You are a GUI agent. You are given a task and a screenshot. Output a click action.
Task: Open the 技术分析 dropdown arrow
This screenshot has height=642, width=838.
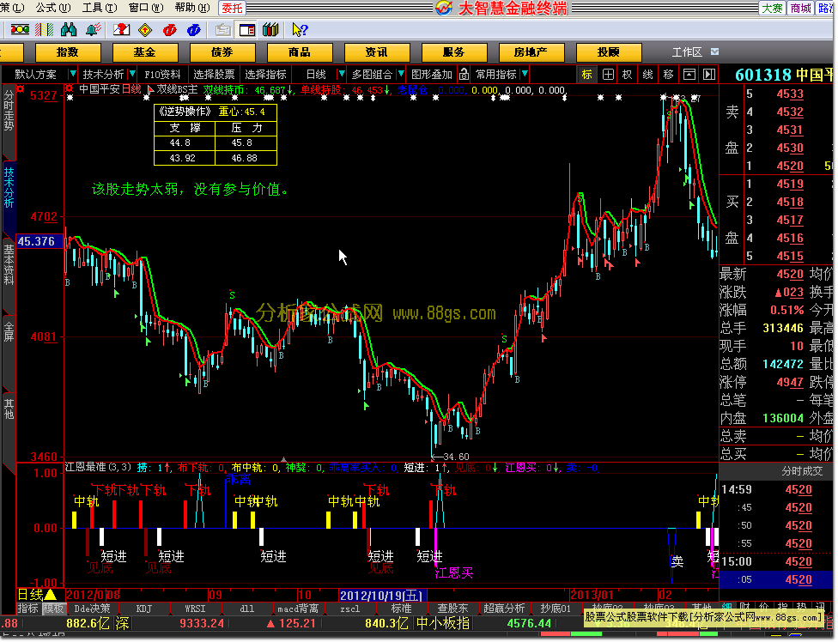click(131, 74)
